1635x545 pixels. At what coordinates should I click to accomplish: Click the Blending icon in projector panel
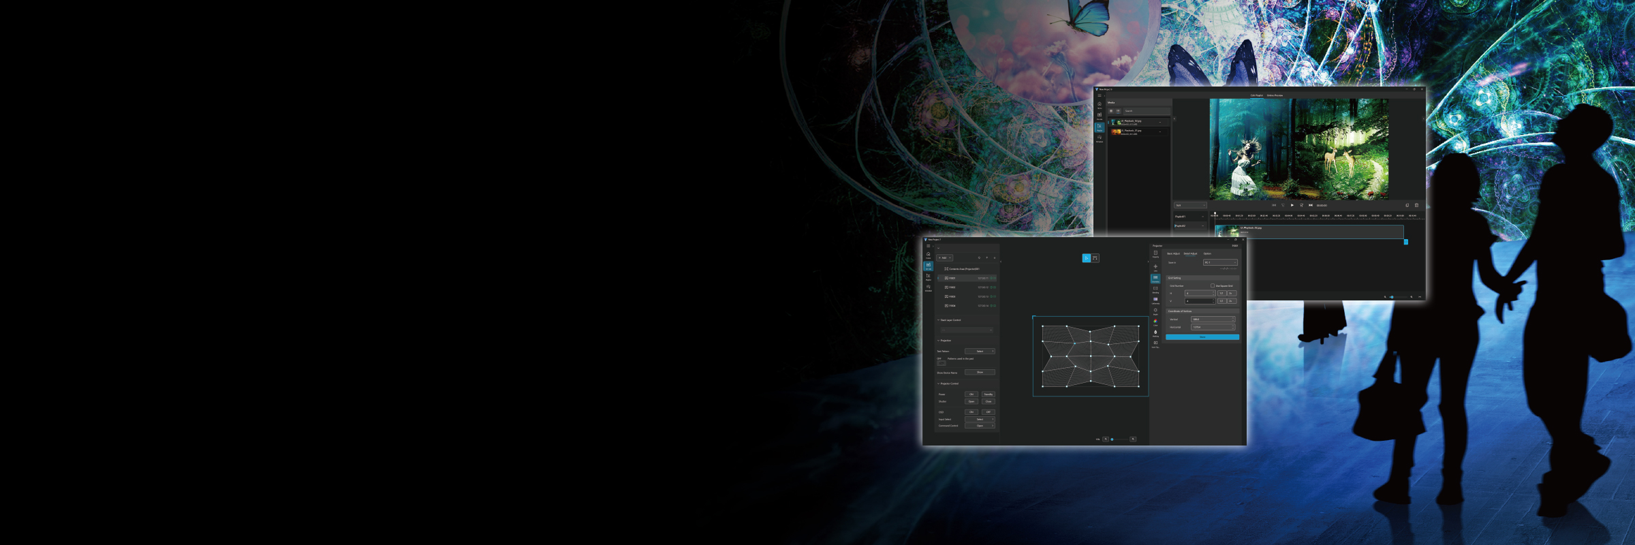[1155, 289]
